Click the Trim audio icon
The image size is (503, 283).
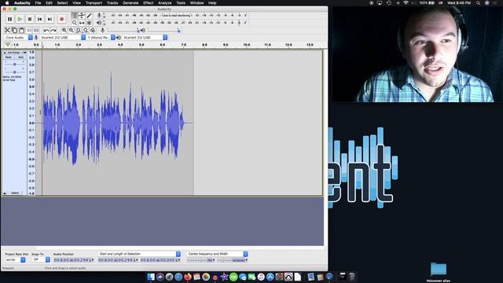pos(29,30)
